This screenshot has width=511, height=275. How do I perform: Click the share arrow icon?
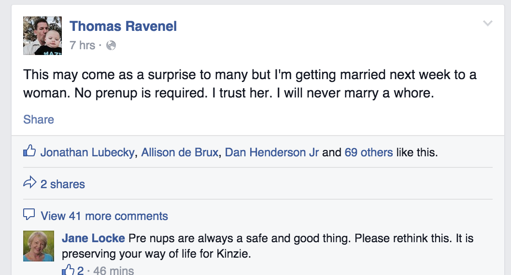(x=29, y=183)
